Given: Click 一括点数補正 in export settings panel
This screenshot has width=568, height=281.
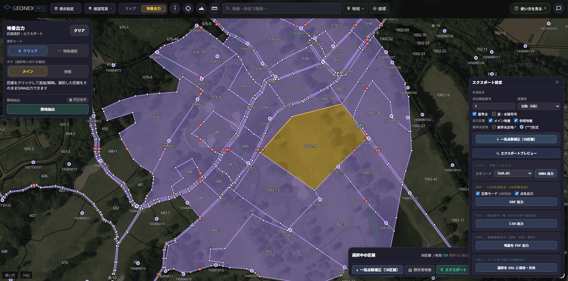Looking at the screenshot, I should [x=516, y=139].
